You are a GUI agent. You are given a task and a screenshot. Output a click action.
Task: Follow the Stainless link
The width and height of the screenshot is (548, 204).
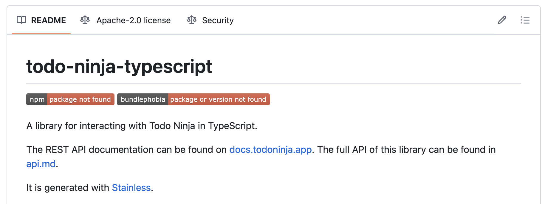click(131, 188)
